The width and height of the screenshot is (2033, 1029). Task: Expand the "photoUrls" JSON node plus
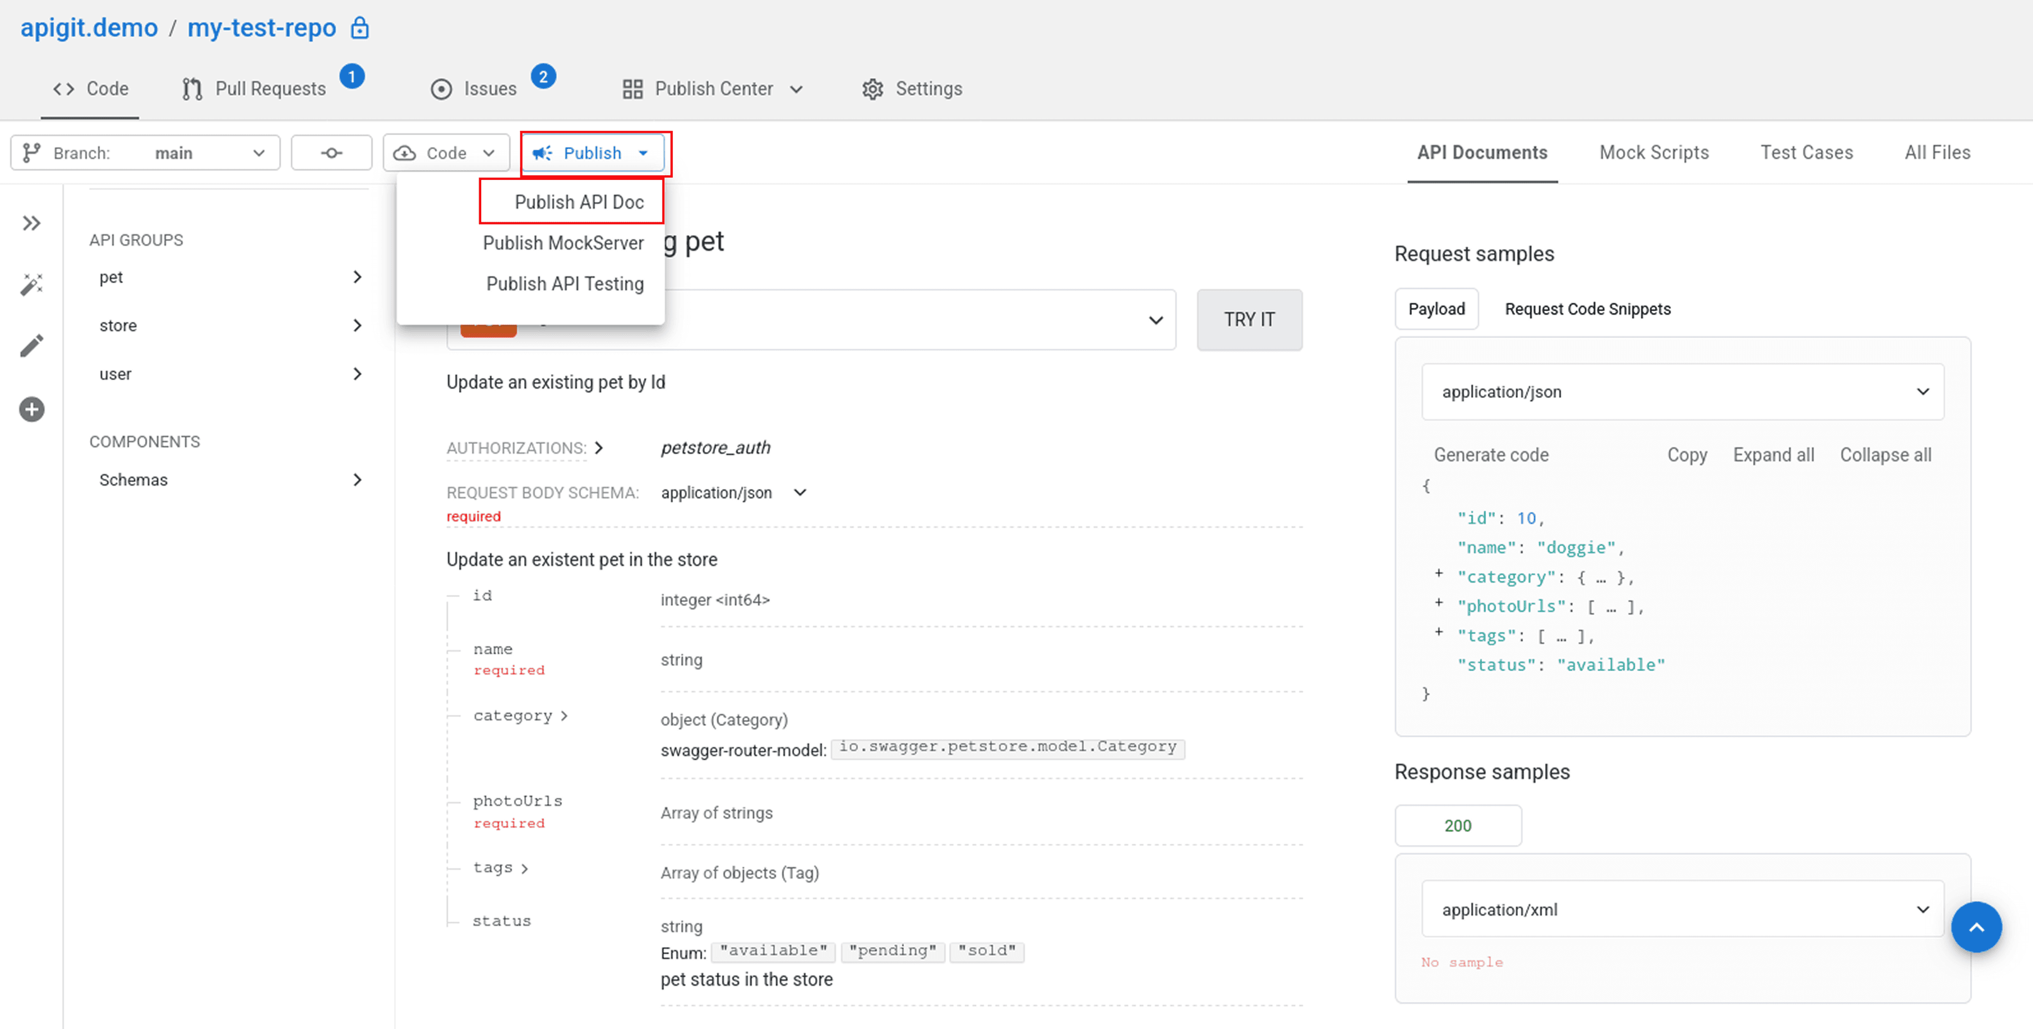pyautogui.click(x=1439, y=603)
